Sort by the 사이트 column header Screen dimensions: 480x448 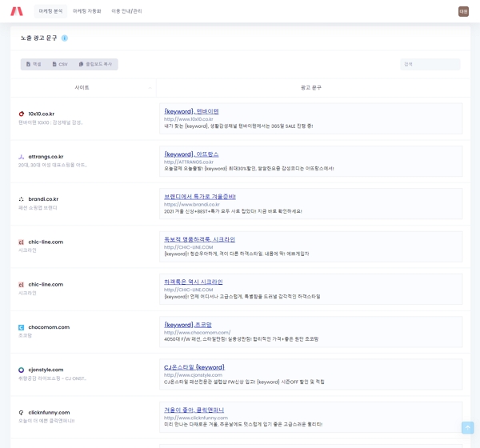pos(82,87)
